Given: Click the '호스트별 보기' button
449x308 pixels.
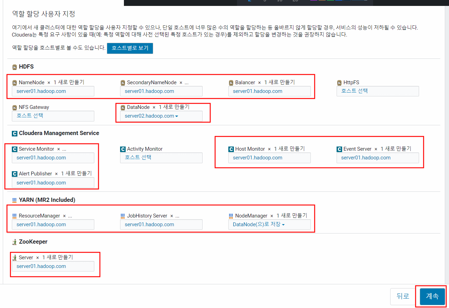Looking at the screenshot, I should 130,48.
